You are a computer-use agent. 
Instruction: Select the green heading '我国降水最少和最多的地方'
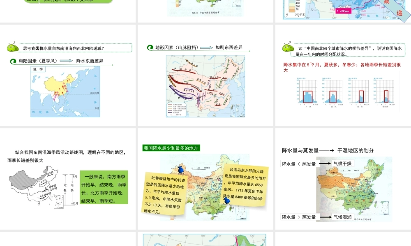point(171,148)
